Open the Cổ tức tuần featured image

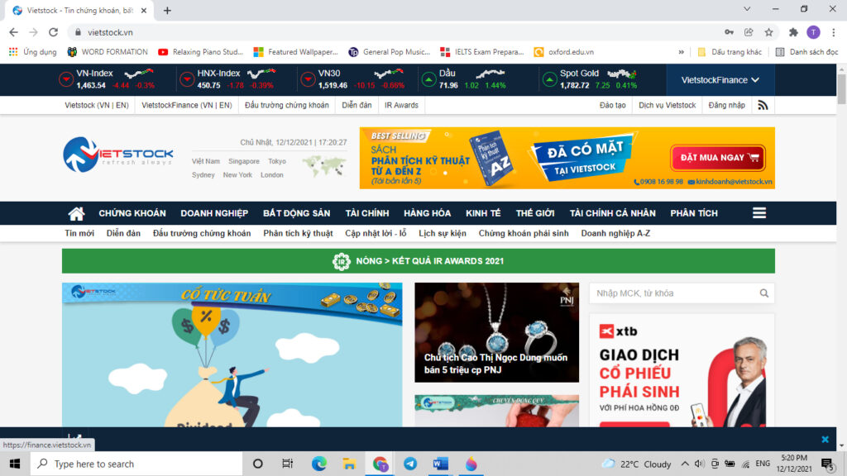click(x=232, y=355)
